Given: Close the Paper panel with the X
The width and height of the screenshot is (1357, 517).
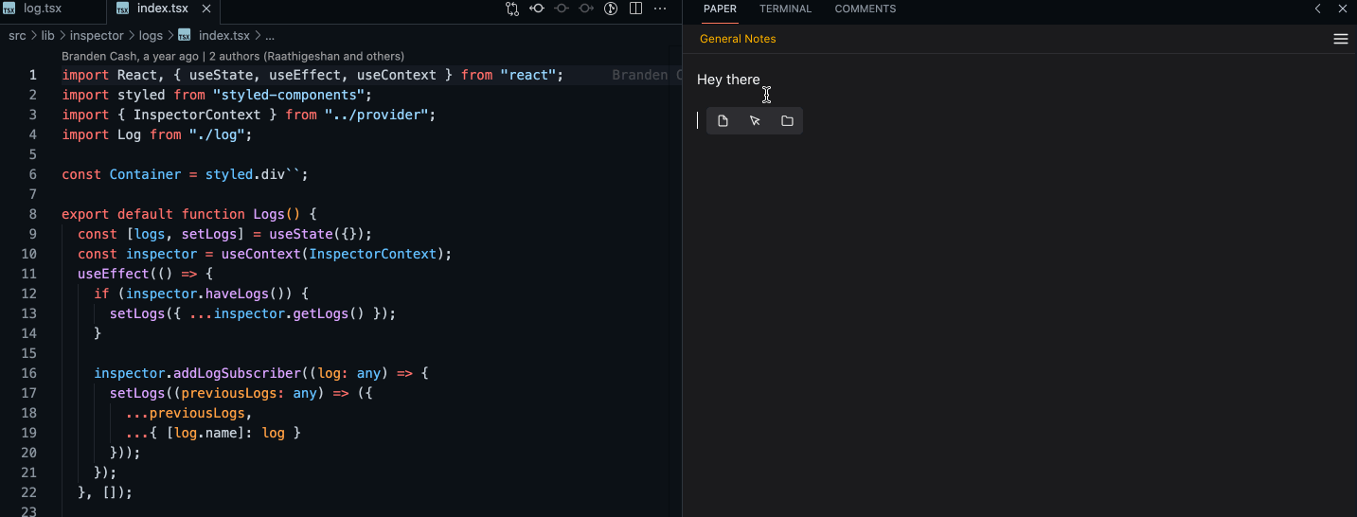Looking at the screenshot, I should point(1342,9).
